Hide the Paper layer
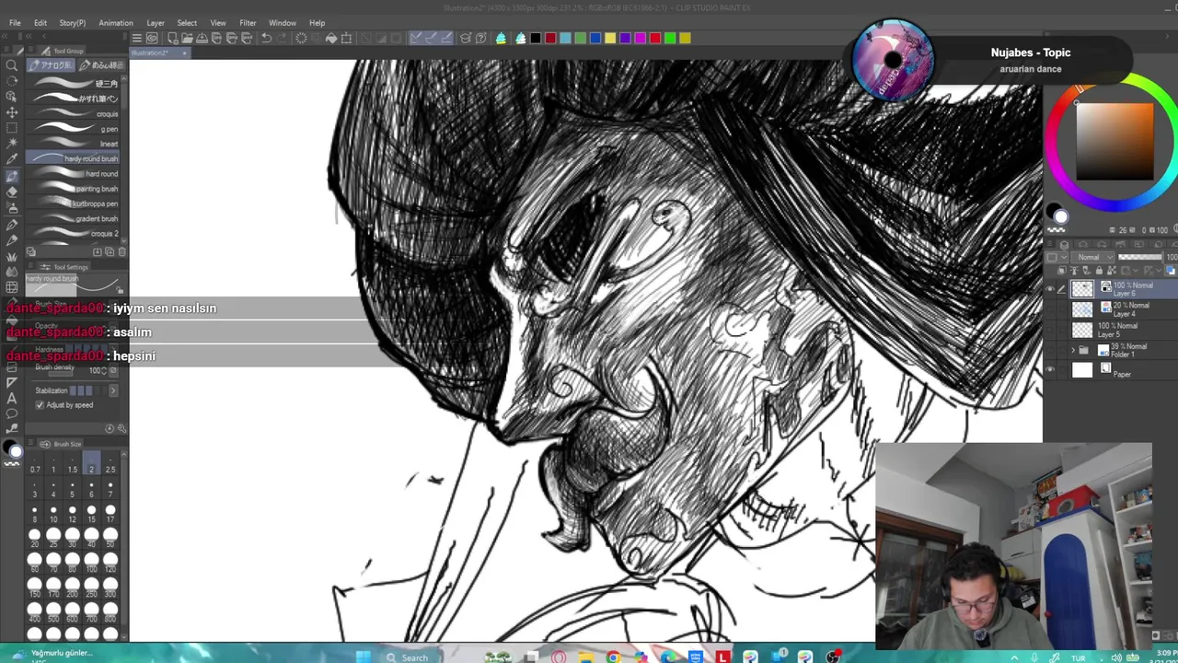The height and width of the screenshot is (663, 1178). pos(1050,370)
